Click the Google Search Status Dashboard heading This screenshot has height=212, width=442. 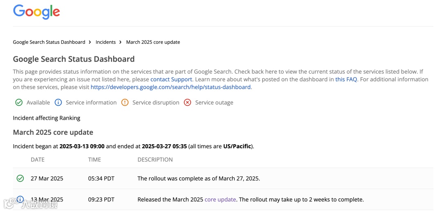coord(74,59)
